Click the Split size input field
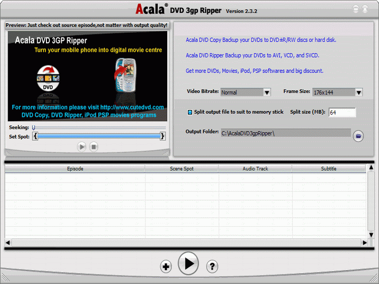This screenshot has height=284, width=379. click(342, 113)
